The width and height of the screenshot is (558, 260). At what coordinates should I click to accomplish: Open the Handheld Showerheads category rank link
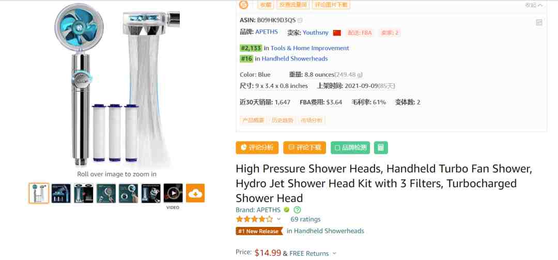295,59
